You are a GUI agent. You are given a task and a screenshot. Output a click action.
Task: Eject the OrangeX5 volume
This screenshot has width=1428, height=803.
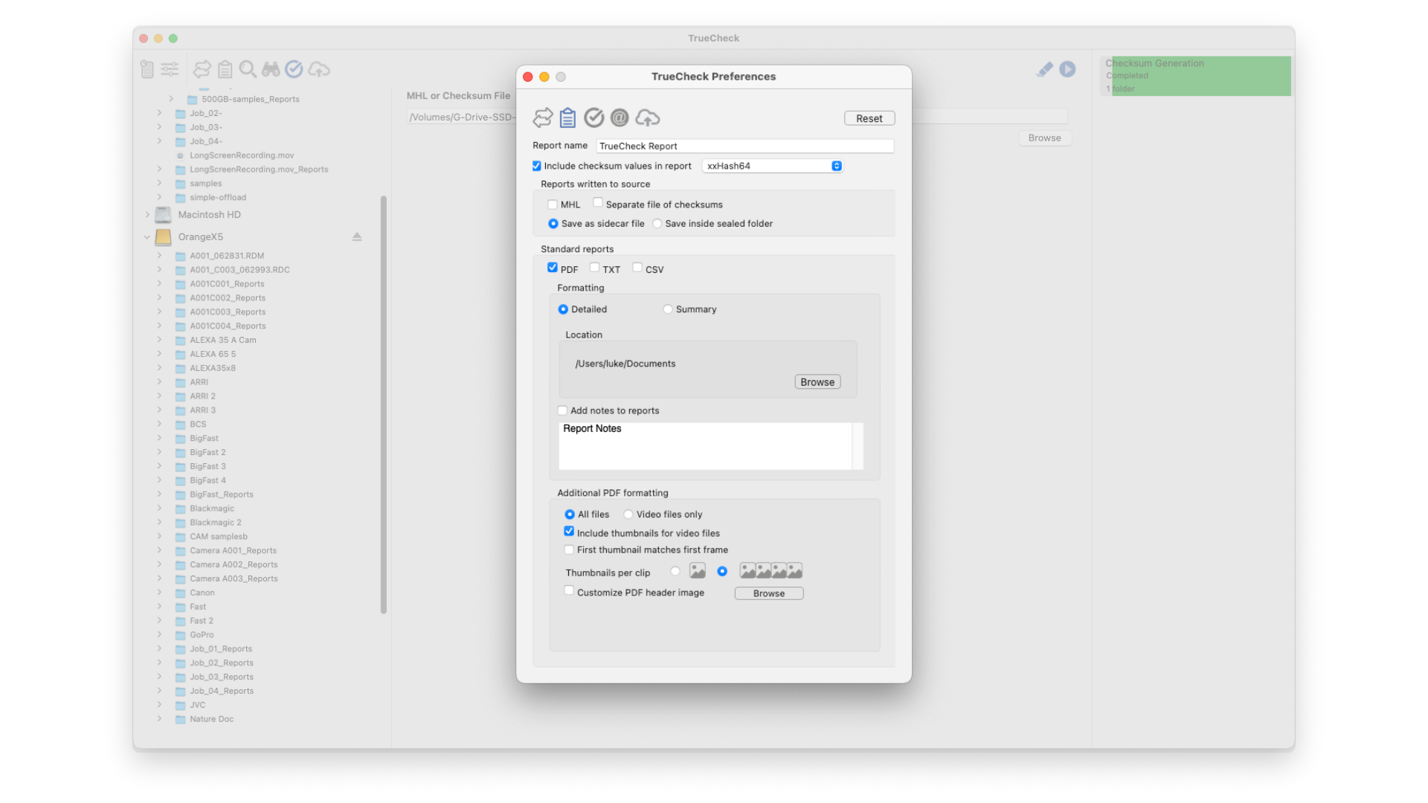coord(357,236)
